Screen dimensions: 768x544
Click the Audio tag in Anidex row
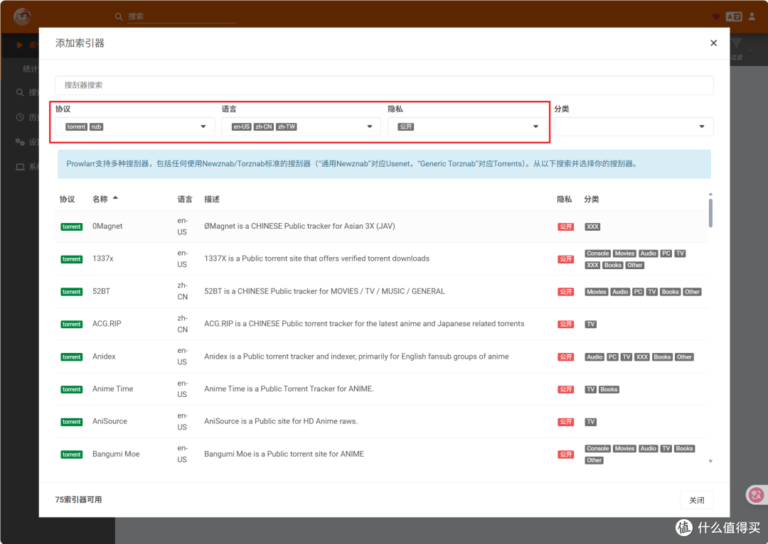[594, 357]
